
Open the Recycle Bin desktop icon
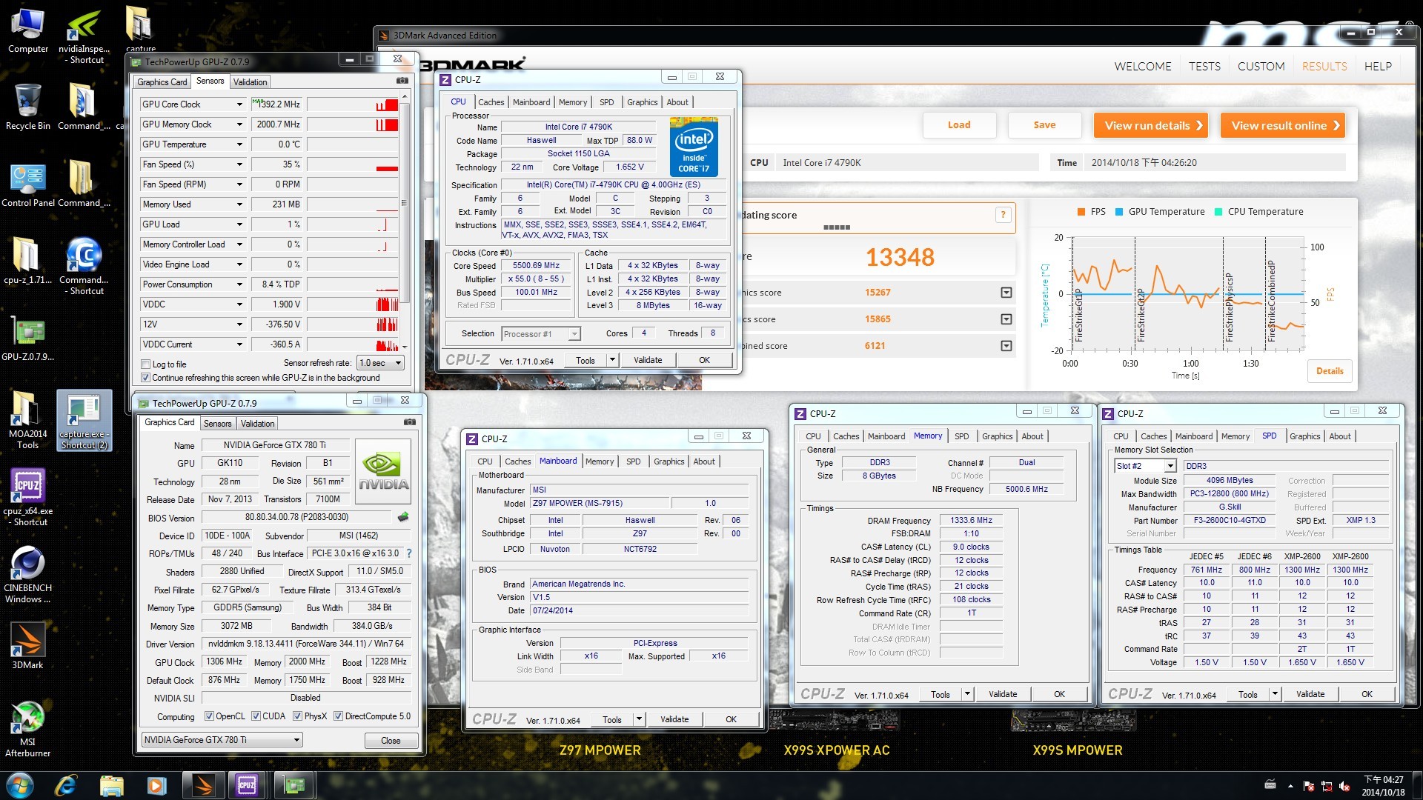click(x=28, y=107)
